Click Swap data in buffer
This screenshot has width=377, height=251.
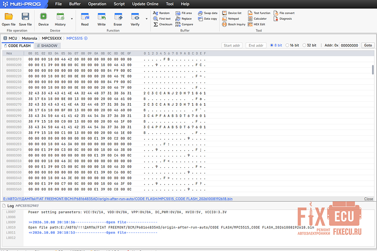click(x=207, y=13)
